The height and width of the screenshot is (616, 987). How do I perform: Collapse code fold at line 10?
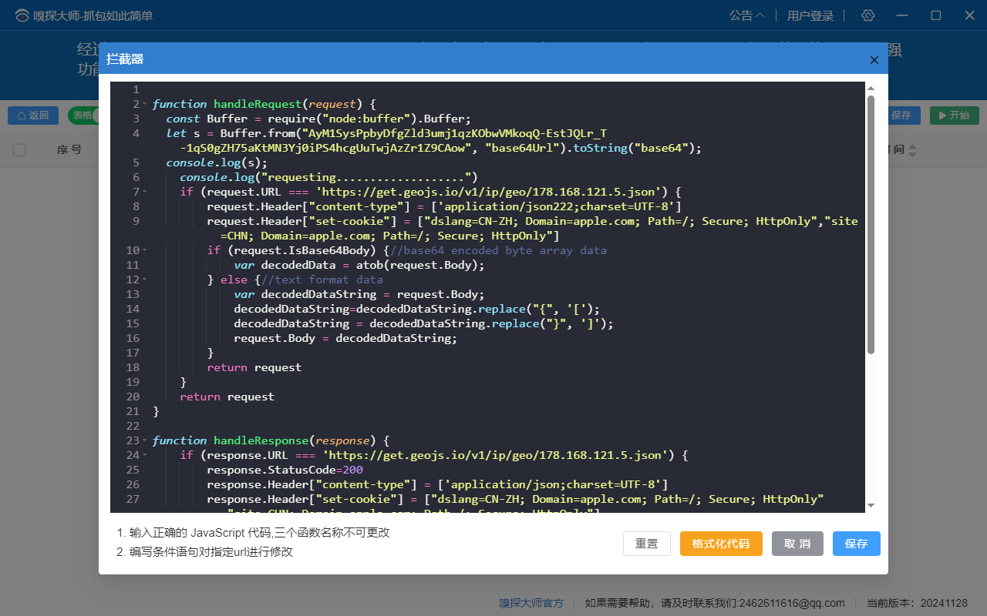point(144,250)
